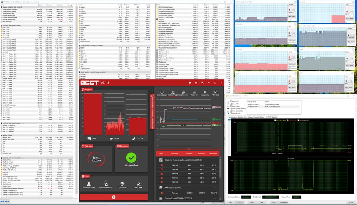Screen dimensions: 357x205
Task: Click Reset in PCH graph window
Action: 351,88
